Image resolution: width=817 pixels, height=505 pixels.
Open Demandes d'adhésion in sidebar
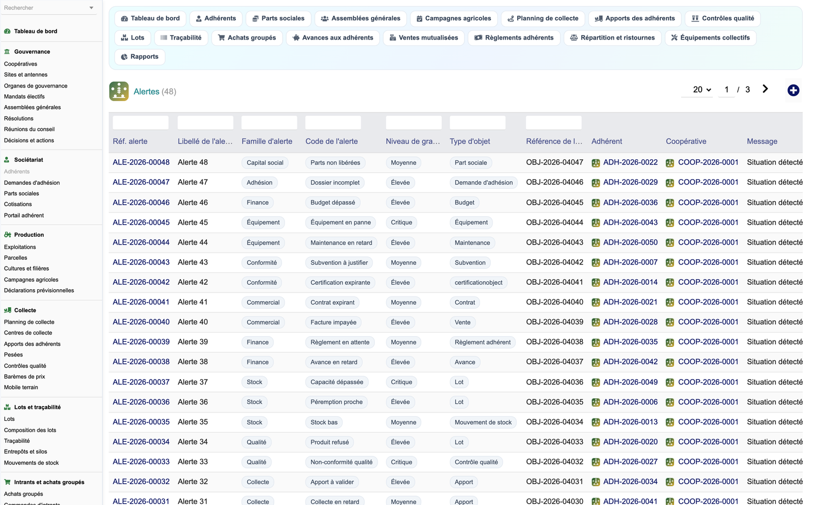pyautogui.click(x=32, y=183)
